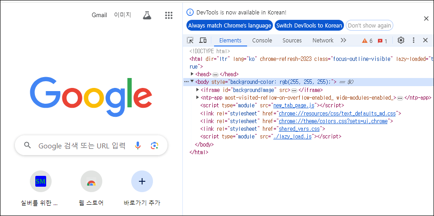Open the text_defaults_md.css link

(337, 113)
